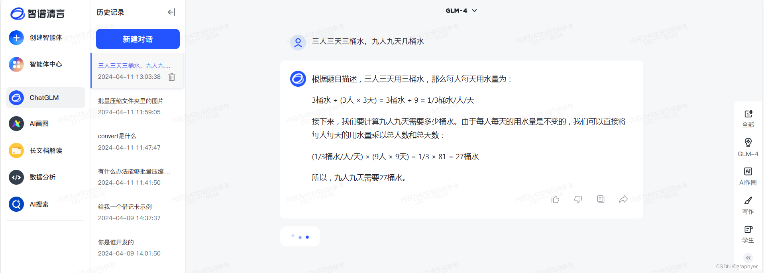Open 数据分析 in the sidebar
Screen dimensions: 764x273
coord(45,177)
